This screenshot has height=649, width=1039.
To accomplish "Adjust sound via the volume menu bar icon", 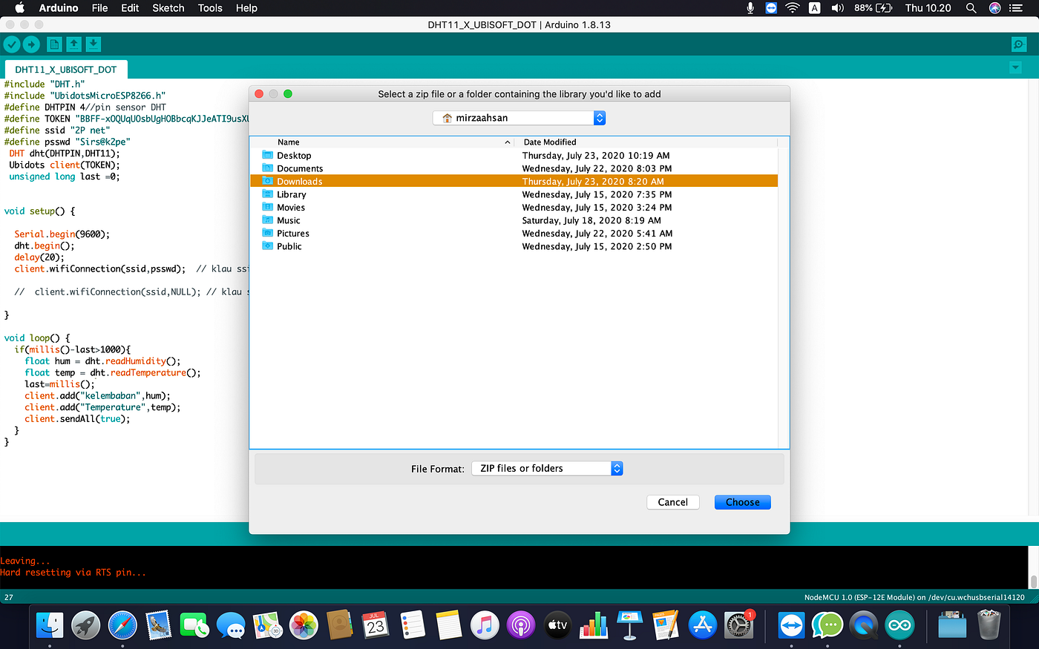I will tap(838, 8).
